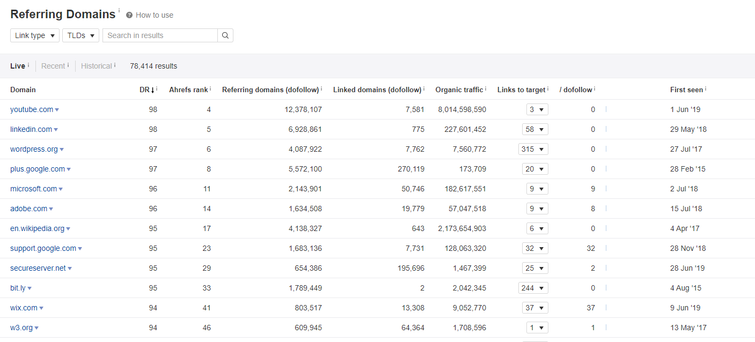Click first seen date 28 Feb '15

pos(688,169)
